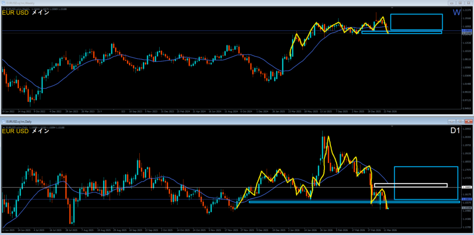Close the EURUSD Weekly chart window
The height and width of the screenshot is (235, 474).
[x=468, y=3]
